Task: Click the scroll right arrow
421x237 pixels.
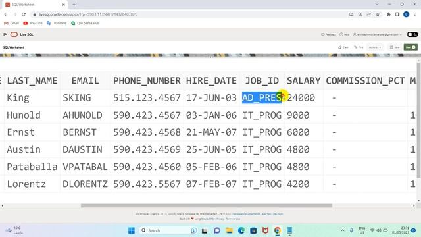Action: pos(414,206)
